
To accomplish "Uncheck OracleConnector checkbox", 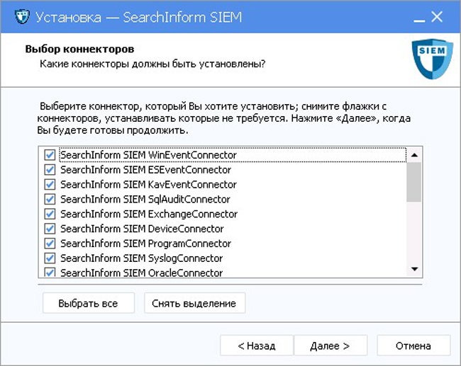I will (50, 273).
